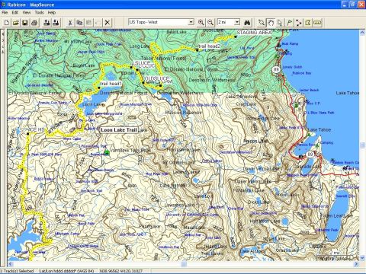
Task: Receive data from GPS device icon
Action: pos(56,23)
